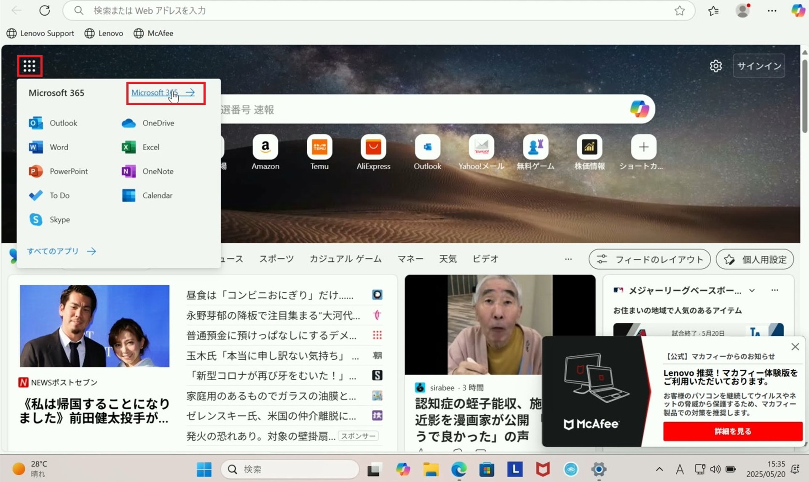Screen dimensions: 809x482
Task: Launch Outlook from the Microsoft 365 panel
Action: point(53,123)
